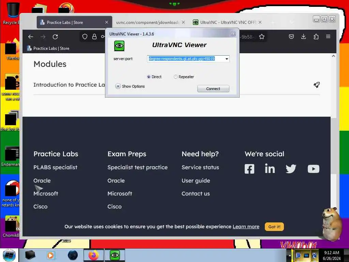349x262 pixels.
Task: Click the dark globe taskbar icon
Action: coord(73,255)
